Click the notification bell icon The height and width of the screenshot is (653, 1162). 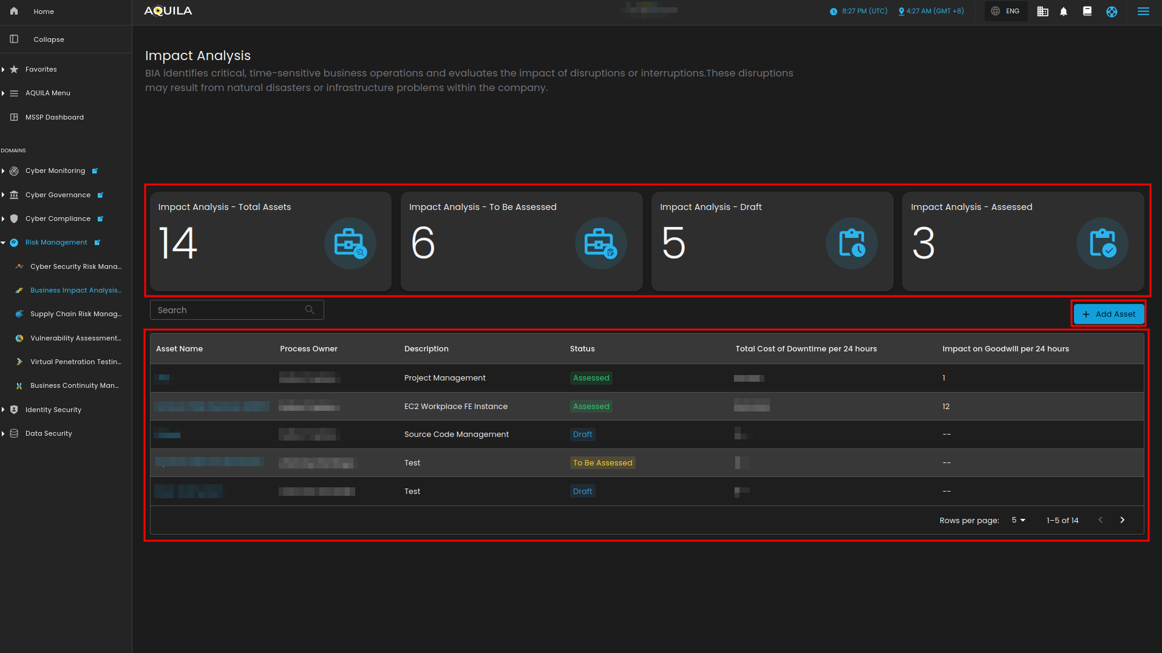[x=1064, y=12]
